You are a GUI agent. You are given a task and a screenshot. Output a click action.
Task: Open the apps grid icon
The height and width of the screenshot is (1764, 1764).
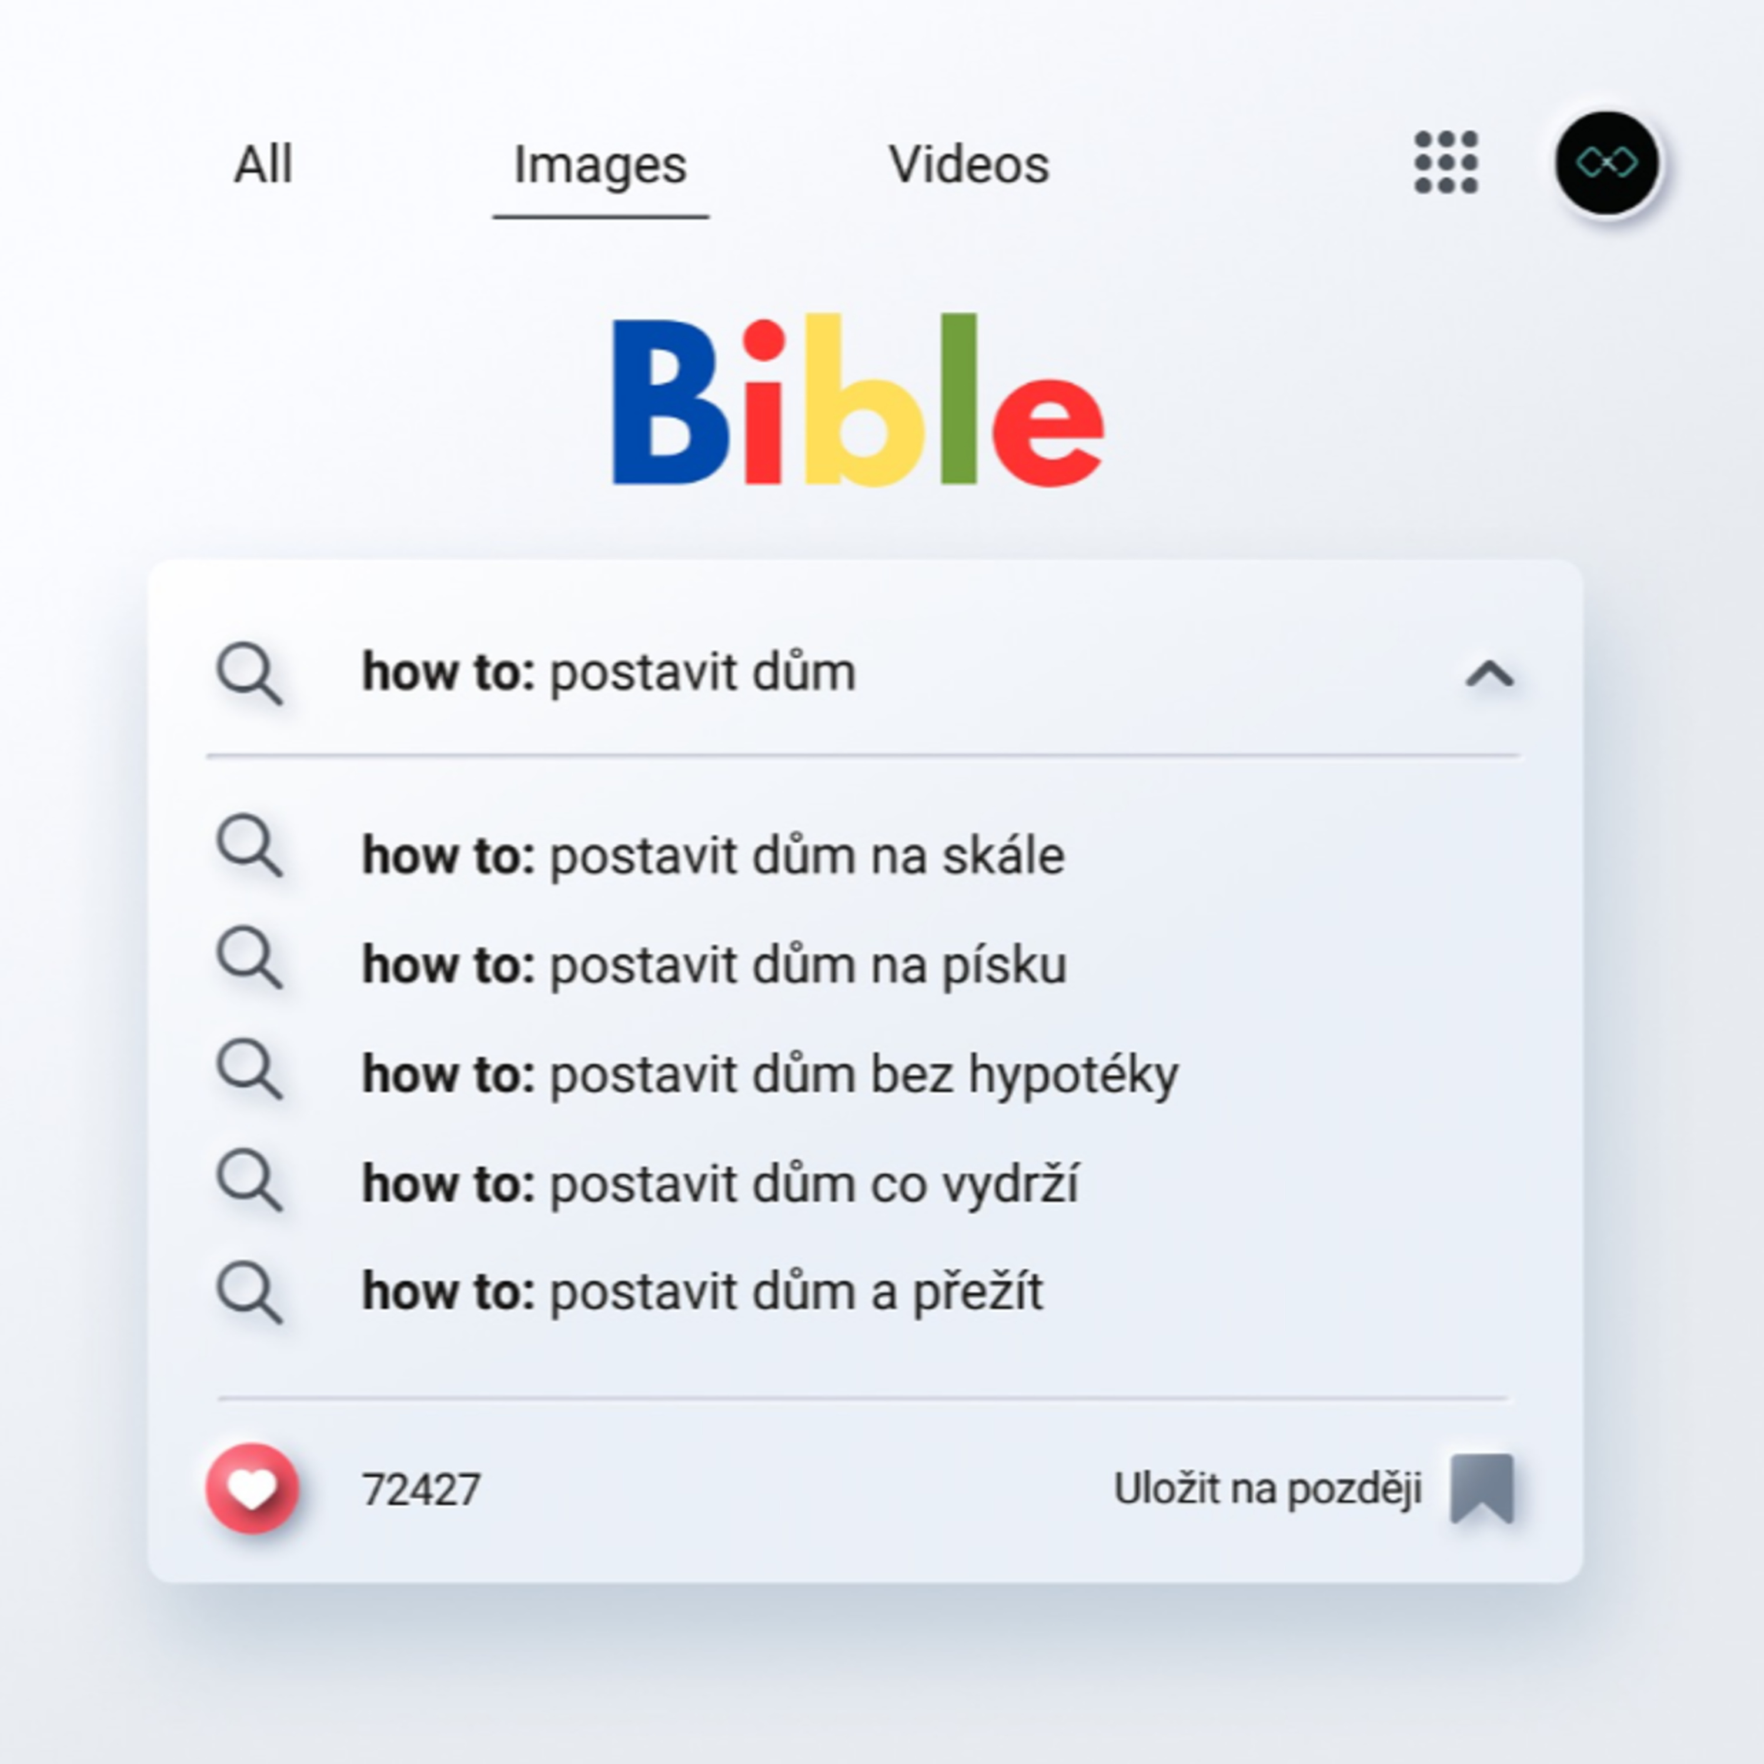(1445, 162)
